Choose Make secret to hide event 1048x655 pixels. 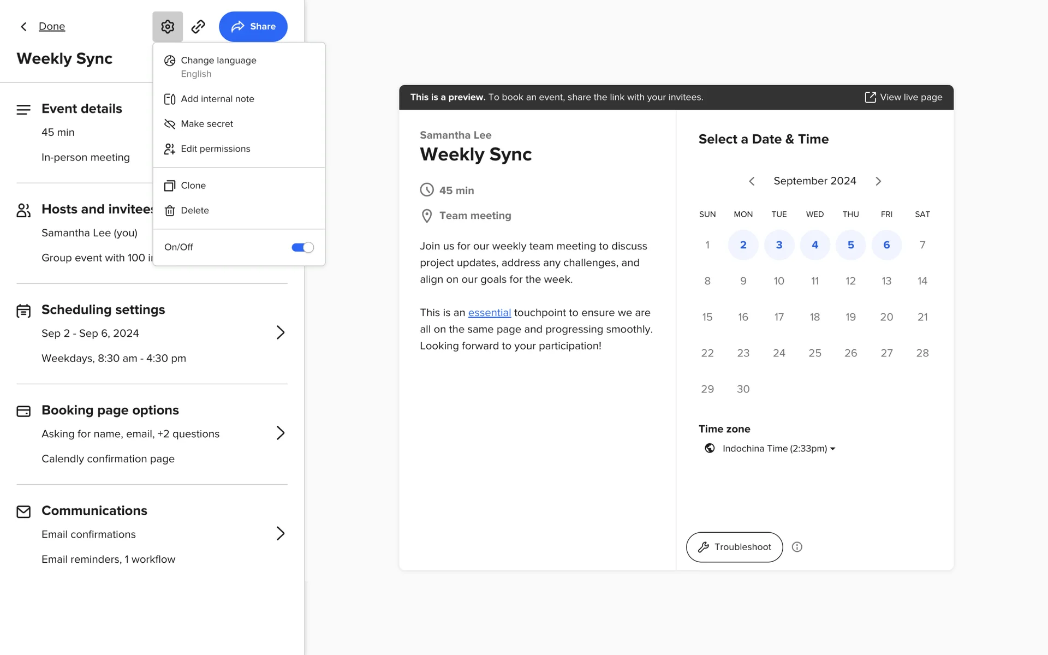tap(207, 124)
